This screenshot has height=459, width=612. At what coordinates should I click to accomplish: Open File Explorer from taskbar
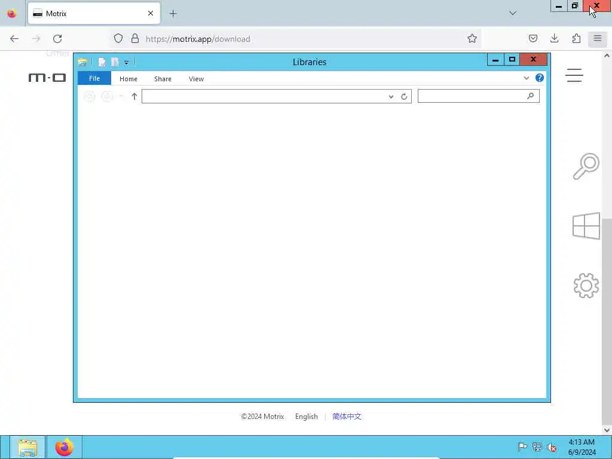(27, 447)
